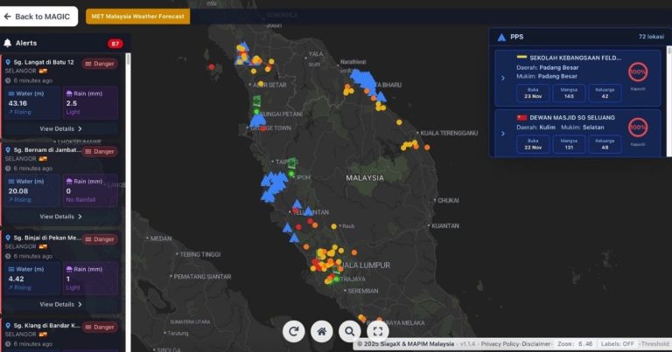Click 100% capacity gauge for Dewan Masjid

pyautogui.click(x=638, y=127)
